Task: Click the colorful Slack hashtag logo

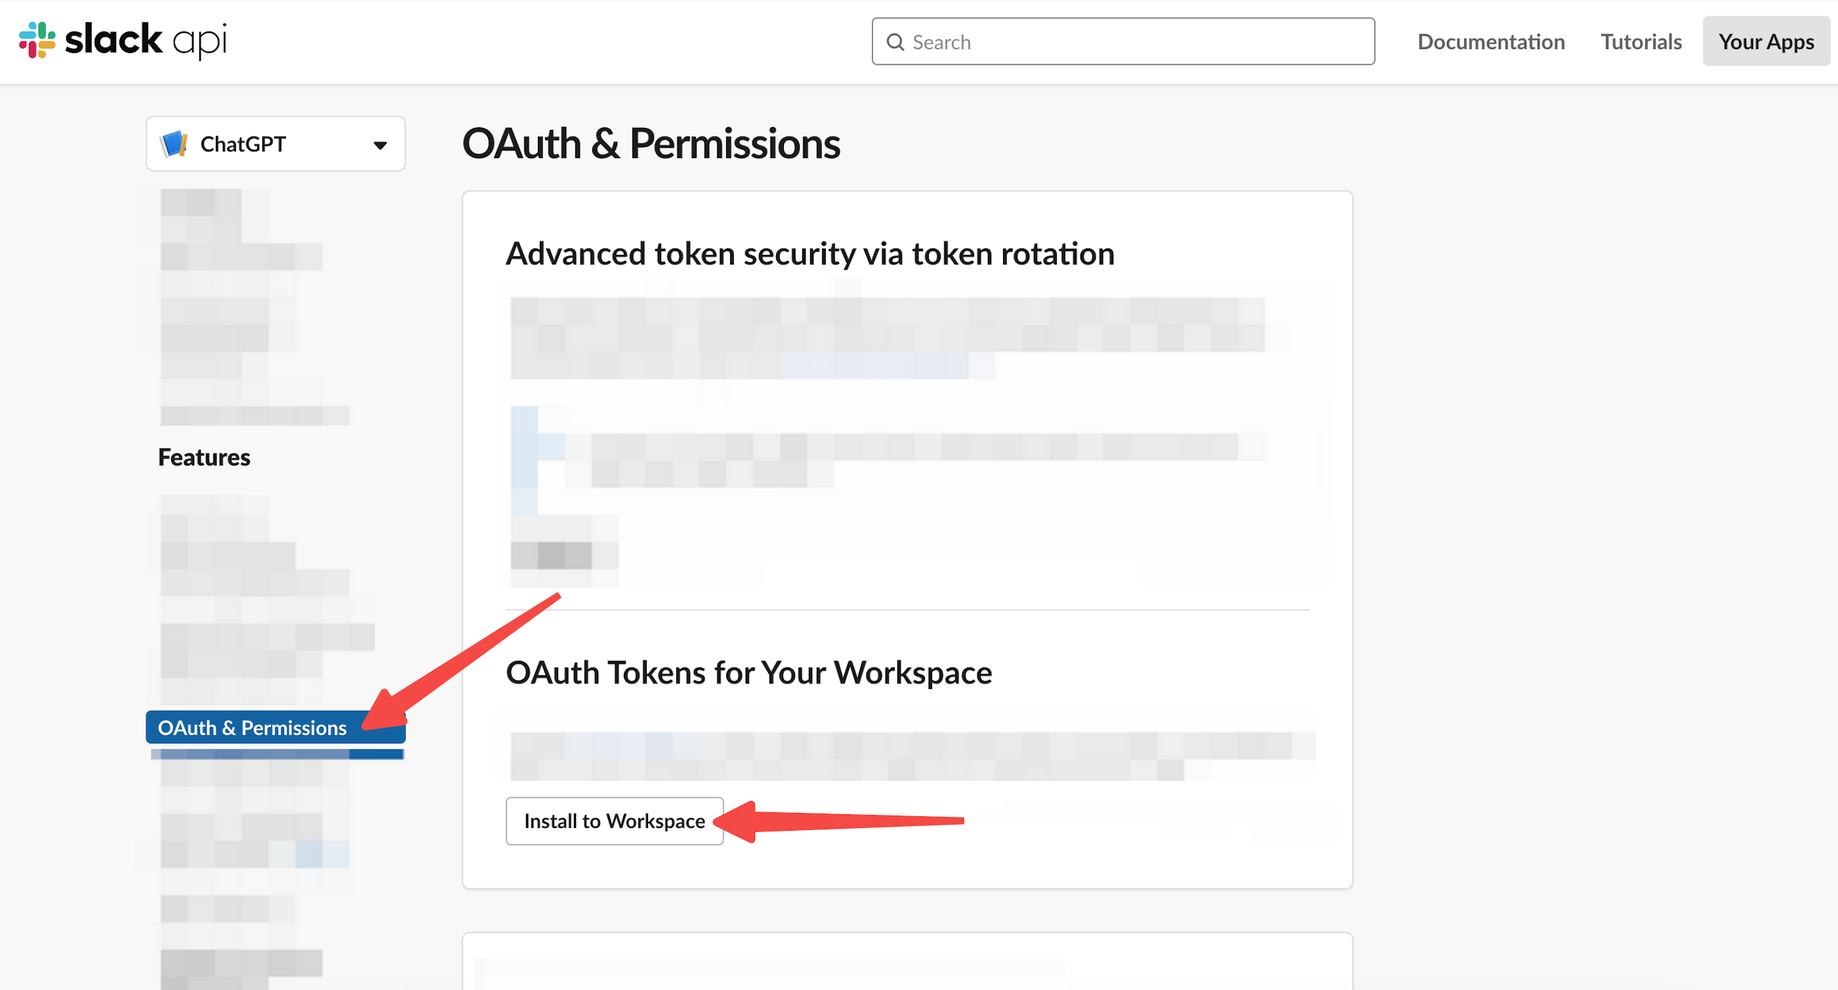Action: click(x=37, y=40)
